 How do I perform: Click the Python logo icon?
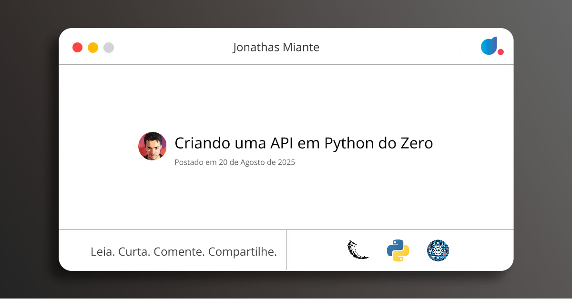[x=398, y=250]
